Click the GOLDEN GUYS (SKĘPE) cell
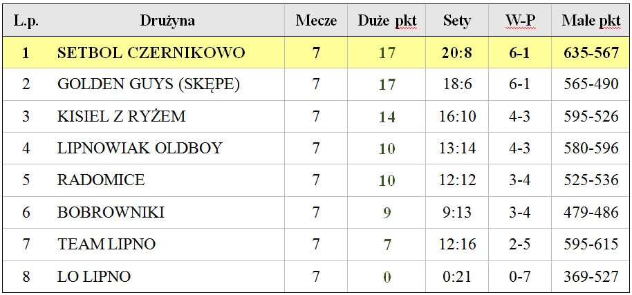This screenshot has height=295, width=632. coord(167,84)
